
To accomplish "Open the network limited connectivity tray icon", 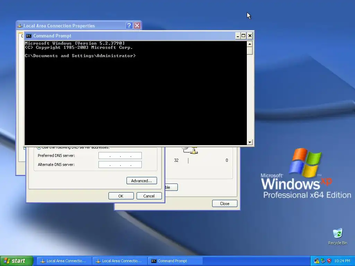I will [x=317, y=261].
